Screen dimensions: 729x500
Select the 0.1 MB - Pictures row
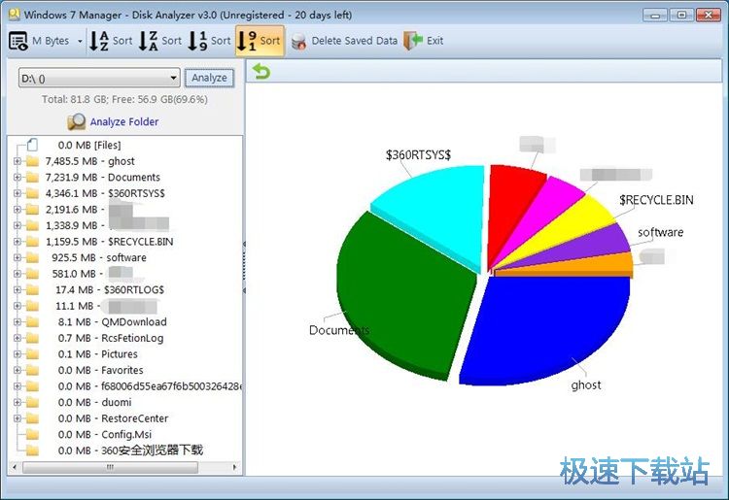[x=97, y=354]
